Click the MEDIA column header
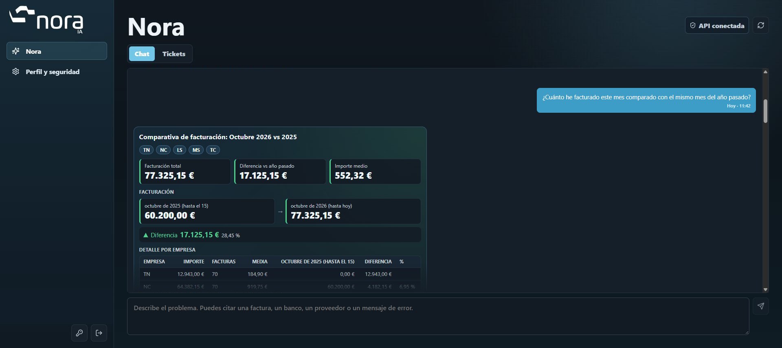 [260, 262]
